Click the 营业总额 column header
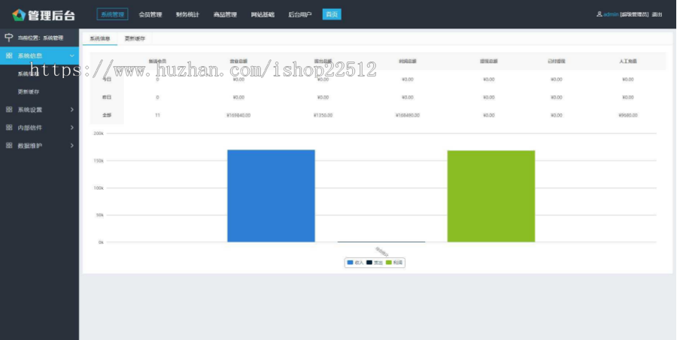677x340 pixels. point(238,62)
